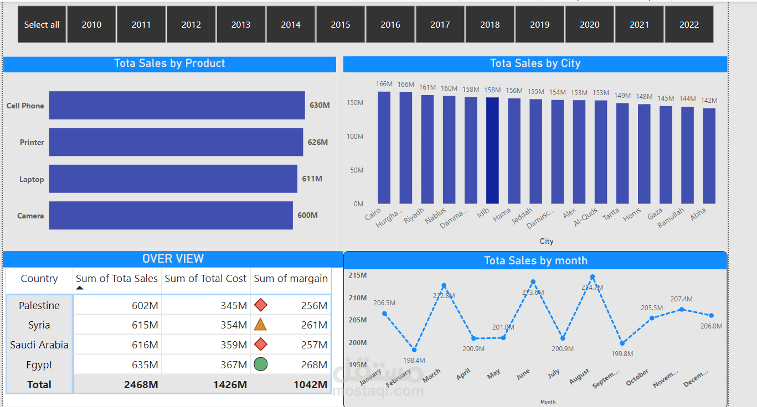
Task: Select the Riyadh city column
Action: coord(428,149)
